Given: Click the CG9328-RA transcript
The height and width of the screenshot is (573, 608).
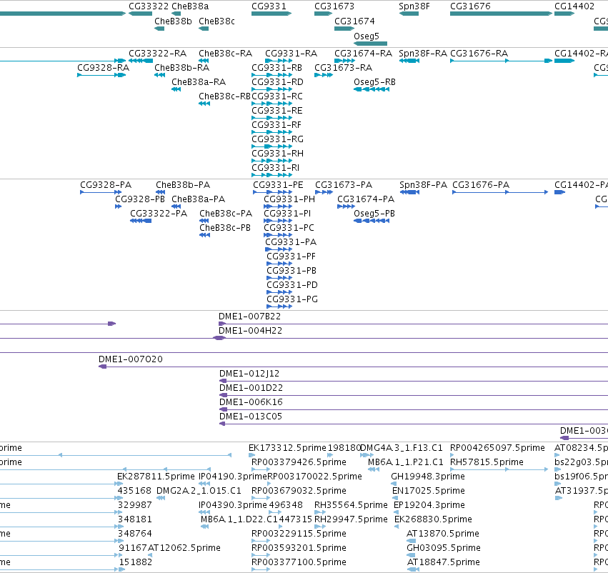Looking at the screenshot, I should pyautogui.click(x=101, y=75).
